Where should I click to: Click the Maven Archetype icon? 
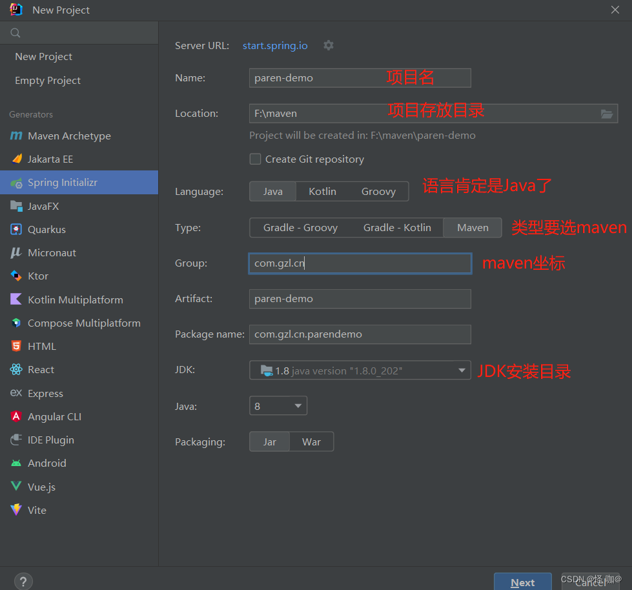(x=16, y=136)
